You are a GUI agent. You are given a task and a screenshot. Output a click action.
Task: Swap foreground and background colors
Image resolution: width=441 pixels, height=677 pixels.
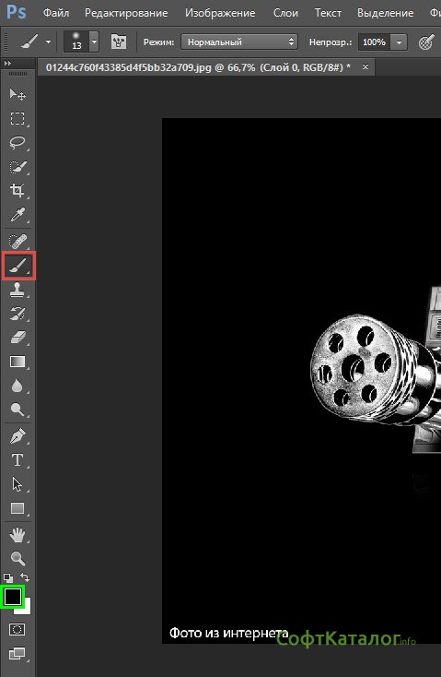point(25,576)
